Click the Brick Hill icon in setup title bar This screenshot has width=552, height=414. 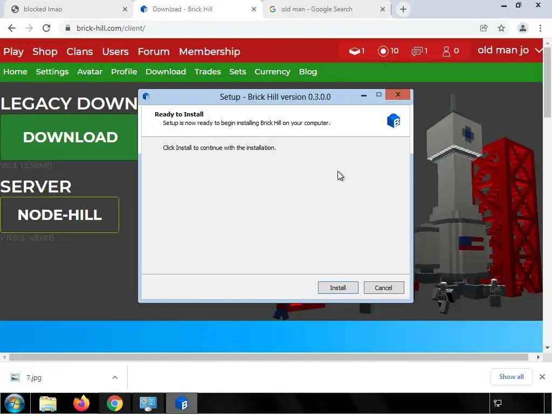click(x=146, y=96)
